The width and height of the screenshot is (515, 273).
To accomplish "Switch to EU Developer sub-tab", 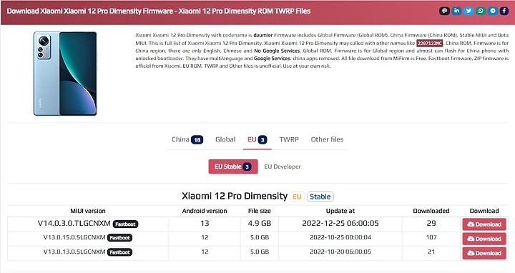I will pyautogui.click(x=283, y=167).
